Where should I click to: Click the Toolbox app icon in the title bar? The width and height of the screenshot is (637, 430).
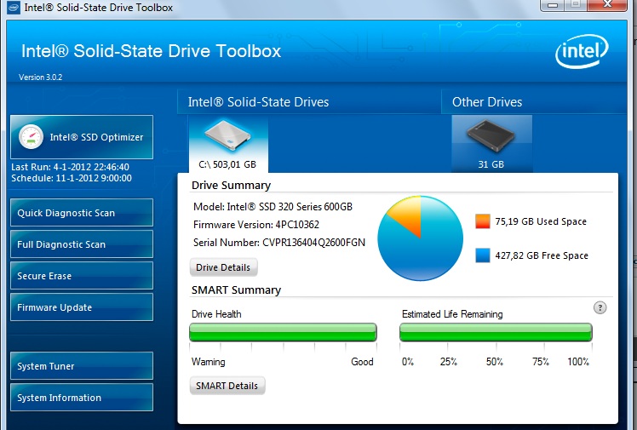click(14, 8)
